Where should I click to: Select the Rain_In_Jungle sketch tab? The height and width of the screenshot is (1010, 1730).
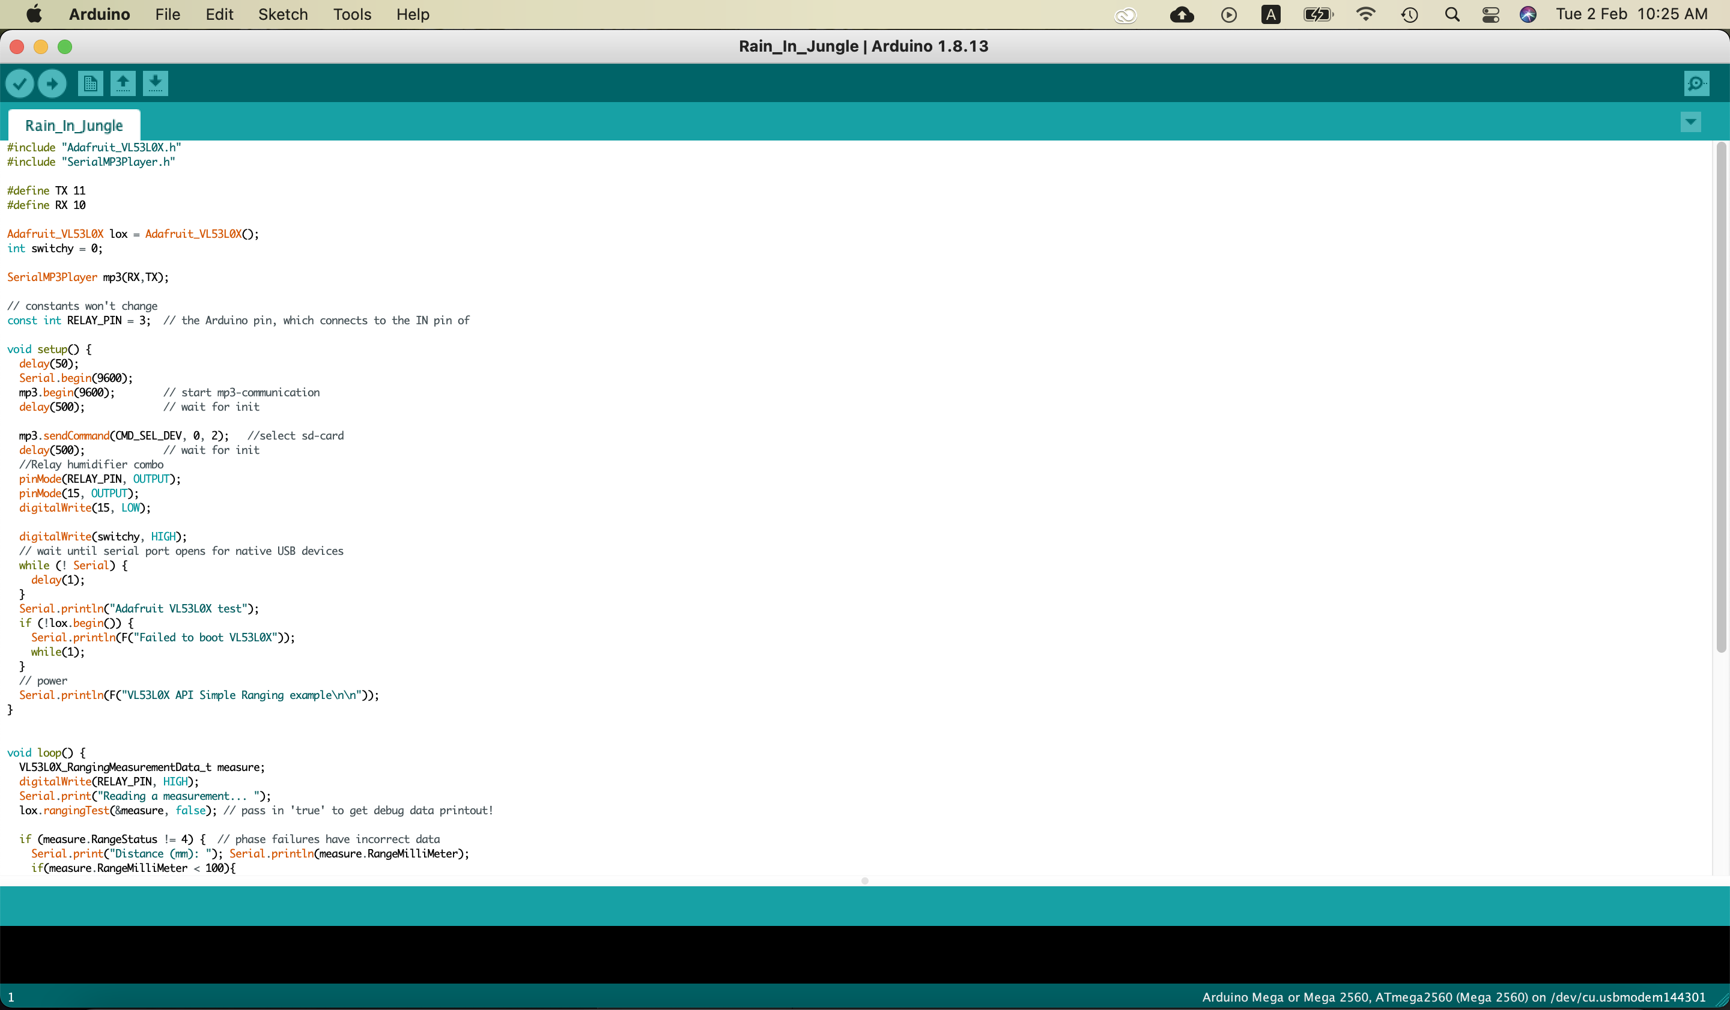point(74,125)
